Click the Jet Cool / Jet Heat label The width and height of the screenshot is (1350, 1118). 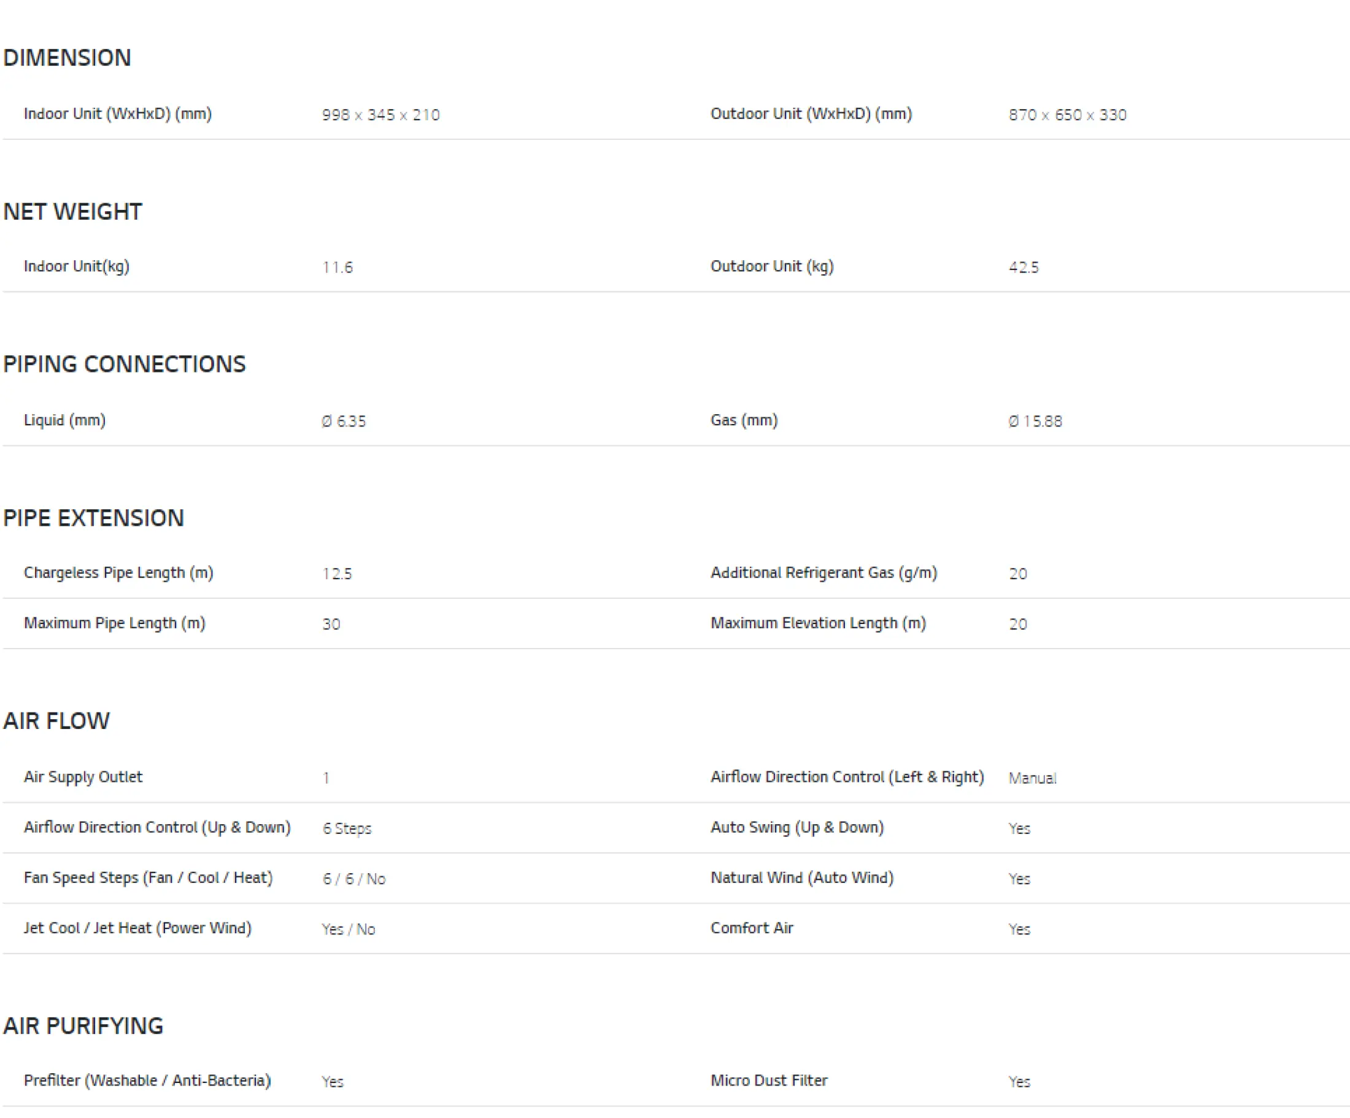[x=137, y=928]
